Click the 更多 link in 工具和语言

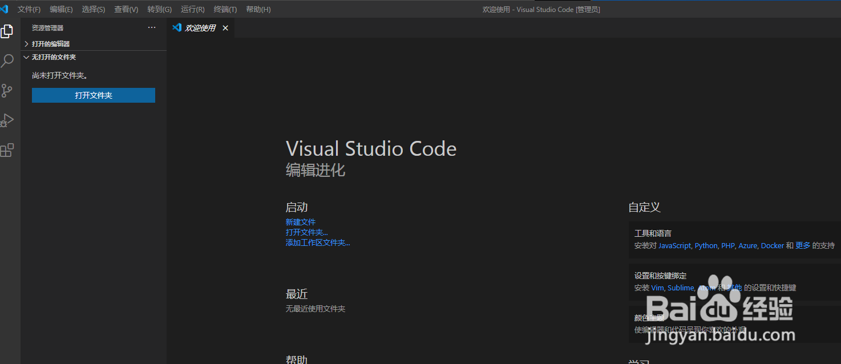click(x=803, y=246)
